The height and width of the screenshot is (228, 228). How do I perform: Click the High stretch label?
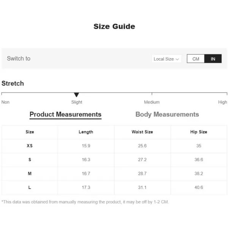click(x=222, y=102)
